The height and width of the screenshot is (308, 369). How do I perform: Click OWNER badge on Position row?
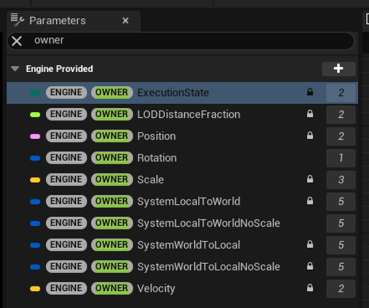pos(112,136)
